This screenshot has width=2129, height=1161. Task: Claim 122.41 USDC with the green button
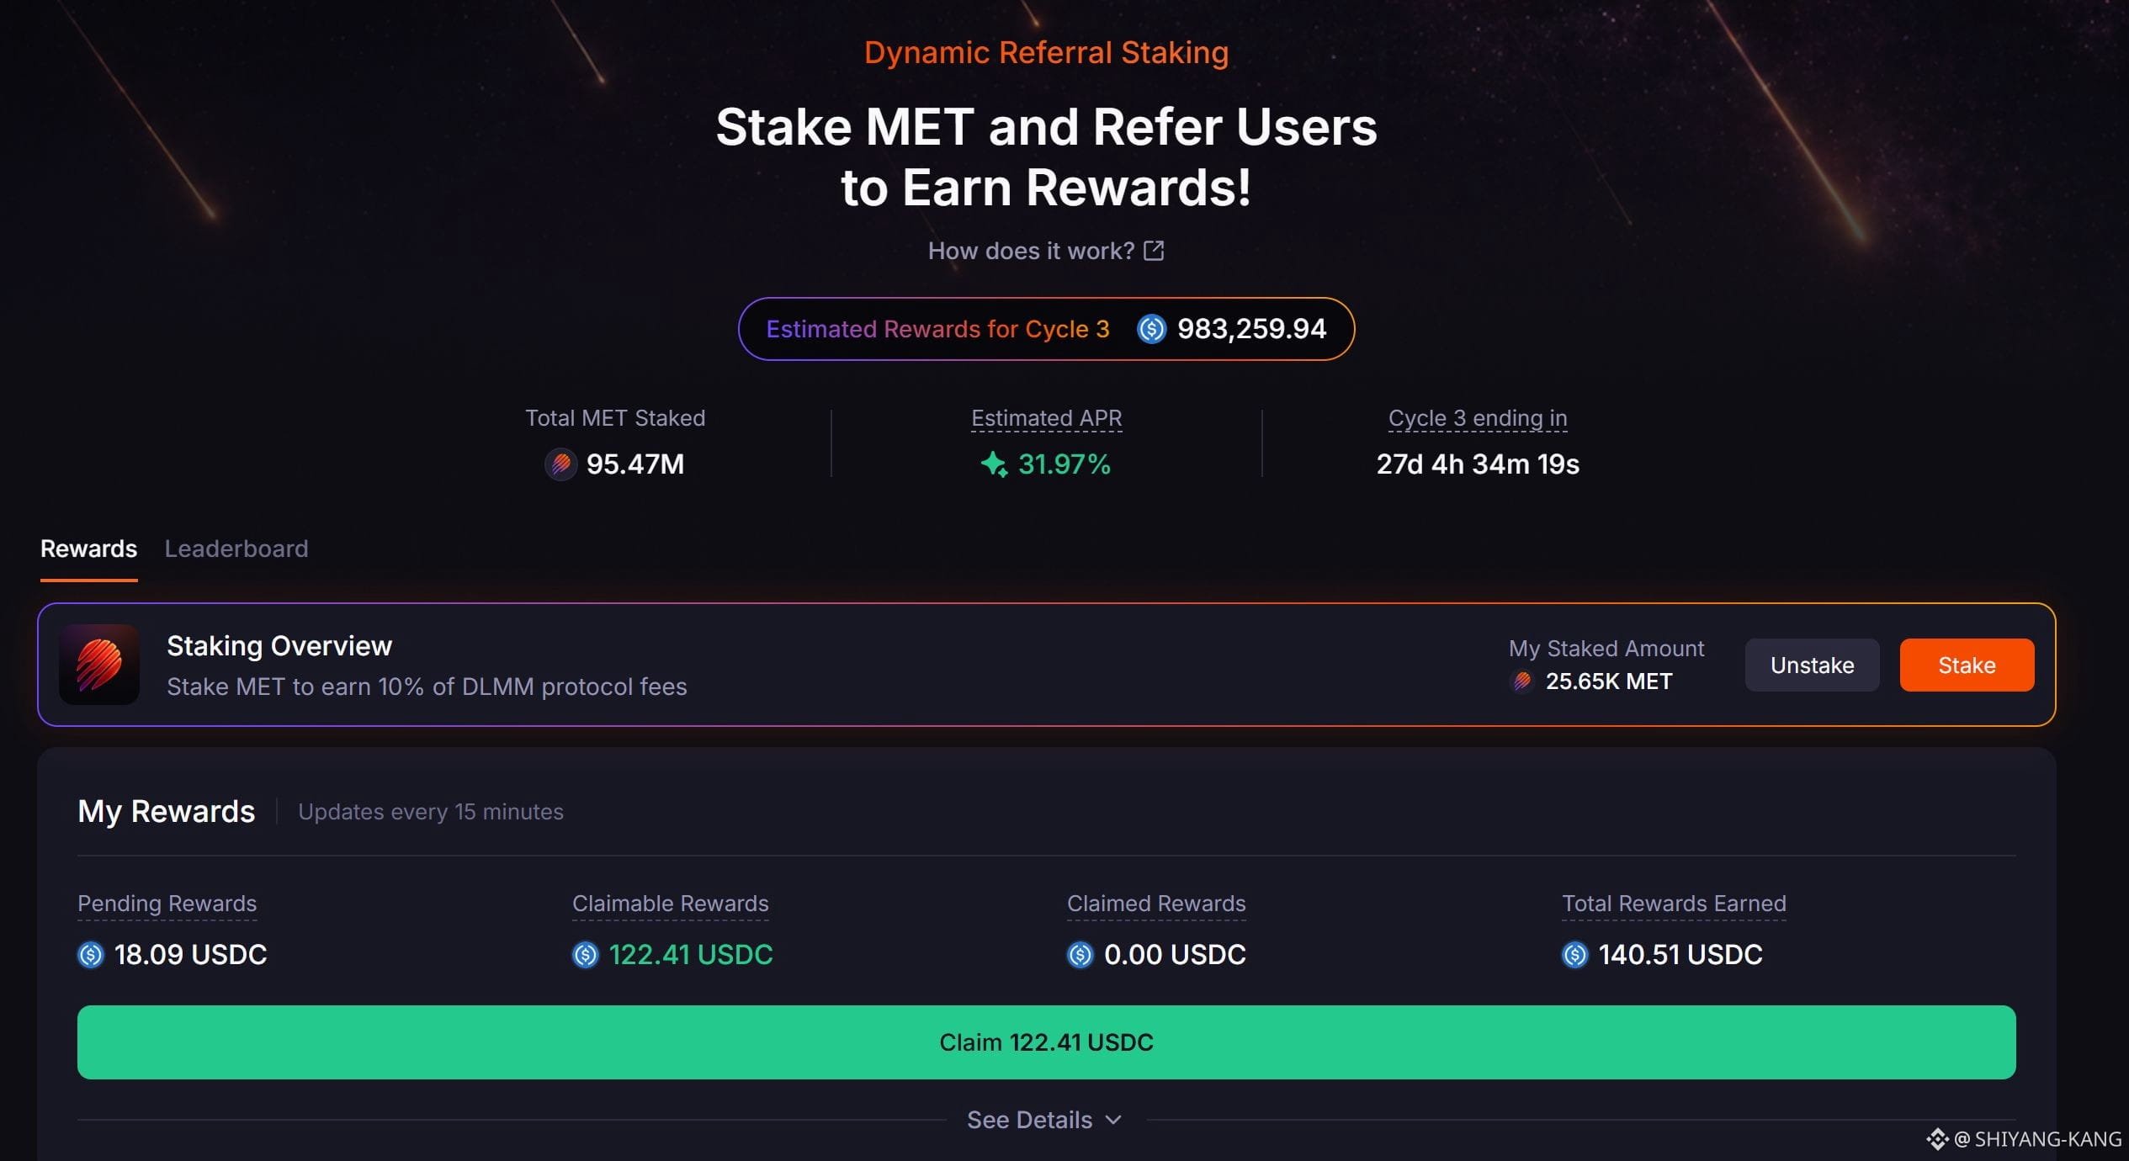pyautogui.click(x=1047, y=1042)
